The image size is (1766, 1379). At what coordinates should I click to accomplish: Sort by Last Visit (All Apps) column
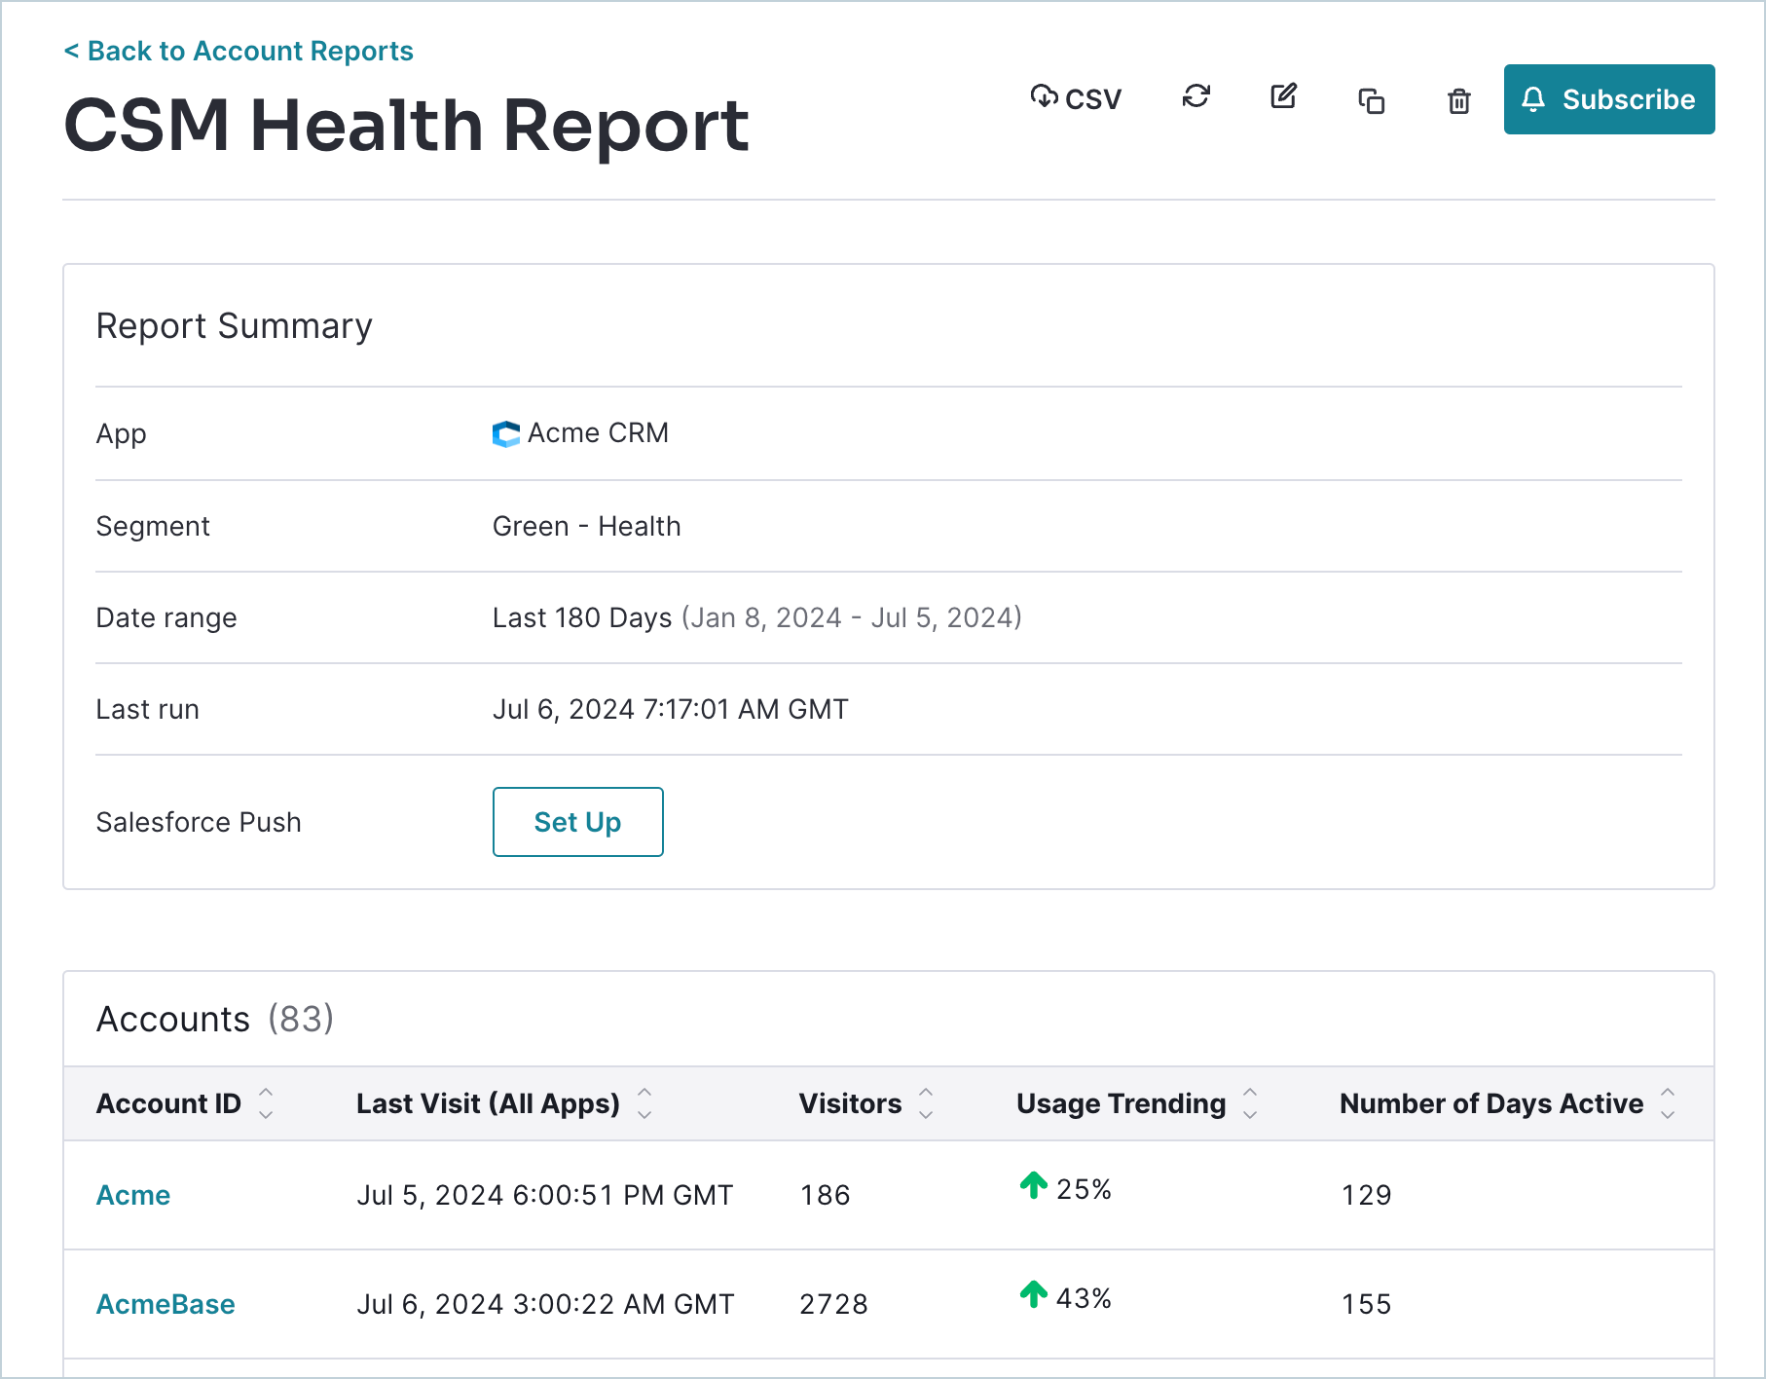click(644, 1103)
